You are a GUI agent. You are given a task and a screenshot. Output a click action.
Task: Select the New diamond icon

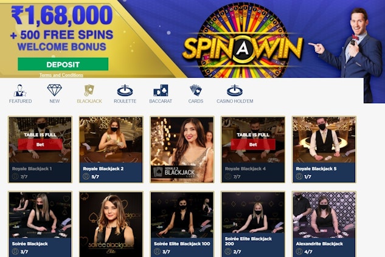pyautogui.click(x=55, y=91)
